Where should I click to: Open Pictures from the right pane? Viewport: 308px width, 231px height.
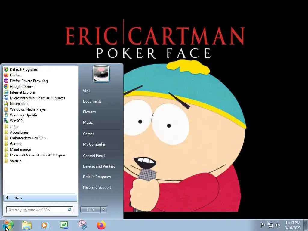[x=101, y=112]
